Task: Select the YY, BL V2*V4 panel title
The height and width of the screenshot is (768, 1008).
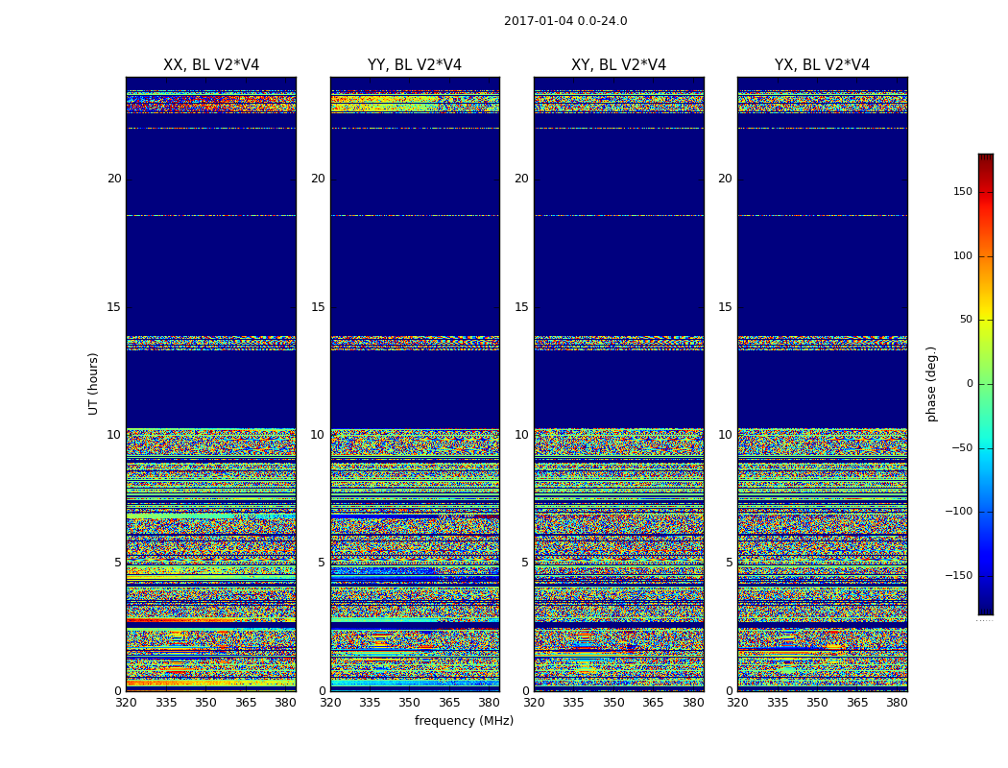Action: [415, 65]
